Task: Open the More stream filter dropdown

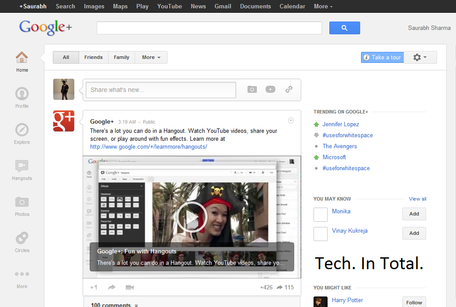Action: click(x=151, y=57)
